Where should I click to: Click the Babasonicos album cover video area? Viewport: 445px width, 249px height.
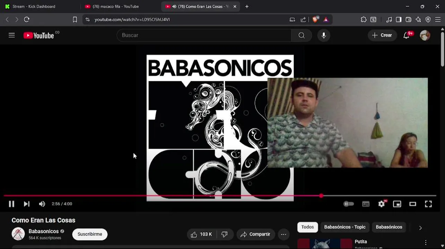[x=220, y=128]
